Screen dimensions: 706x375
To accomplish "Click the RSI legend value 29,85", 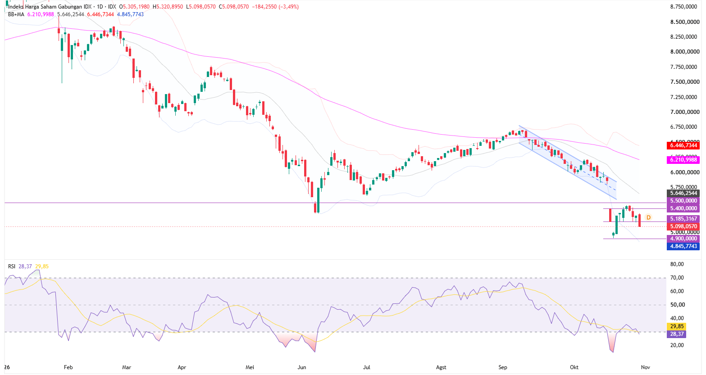I will pyautogui.click(x=41, y=267).
